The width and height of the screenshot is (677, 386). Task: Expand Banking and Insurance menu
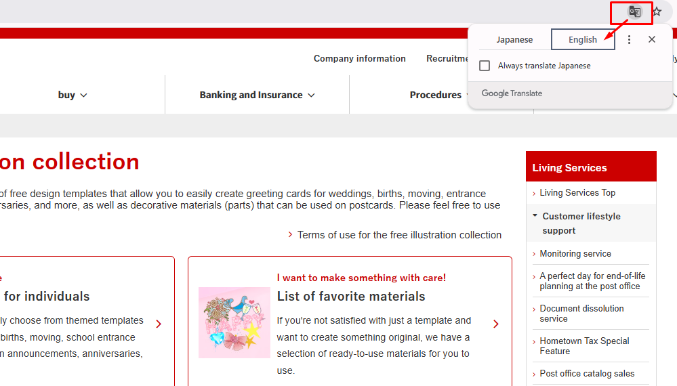(258, 95)
